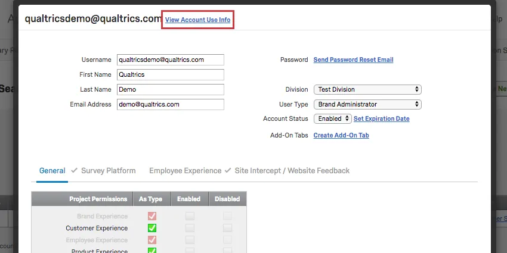507x253 pixels.
Task: Switch to Survey Platform tab
Action: point(108,171)
